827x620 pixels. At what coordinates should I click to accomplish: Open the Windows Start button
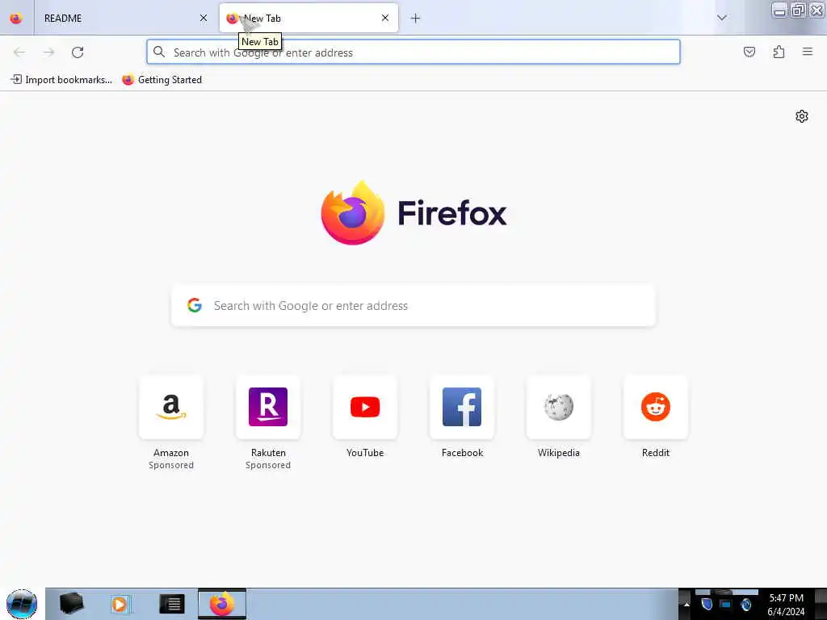click(22, 604)
